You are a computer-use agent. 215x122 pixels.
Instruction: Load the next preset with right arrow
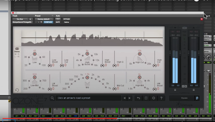coord(130,98)
